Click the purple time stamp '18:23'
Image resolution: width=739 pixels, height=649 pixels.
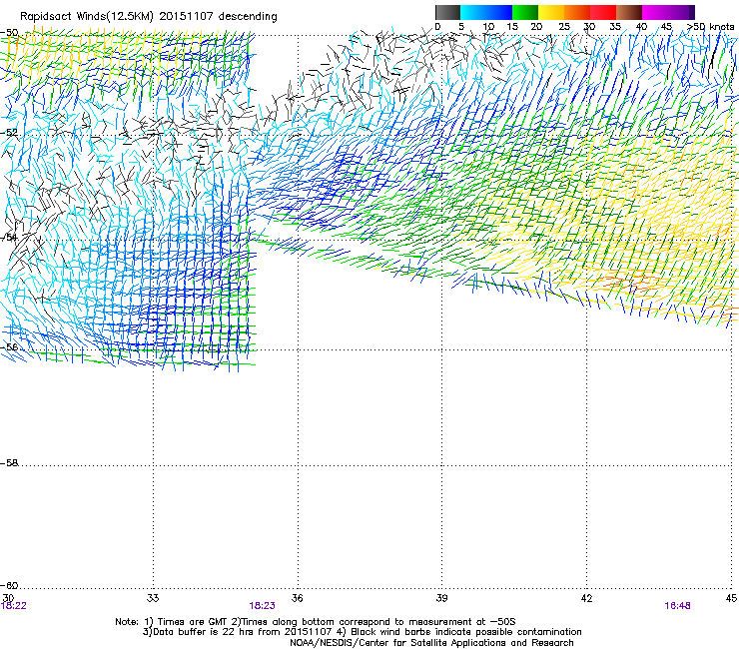tap(262, 606)
